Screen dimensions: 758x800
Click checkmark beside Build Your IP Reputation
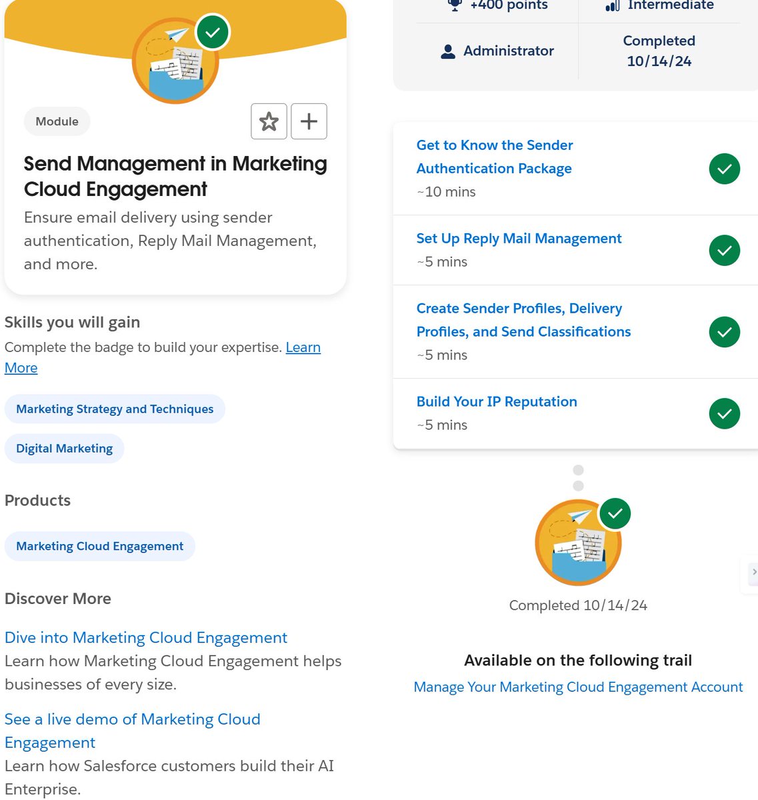click(725, 414)
